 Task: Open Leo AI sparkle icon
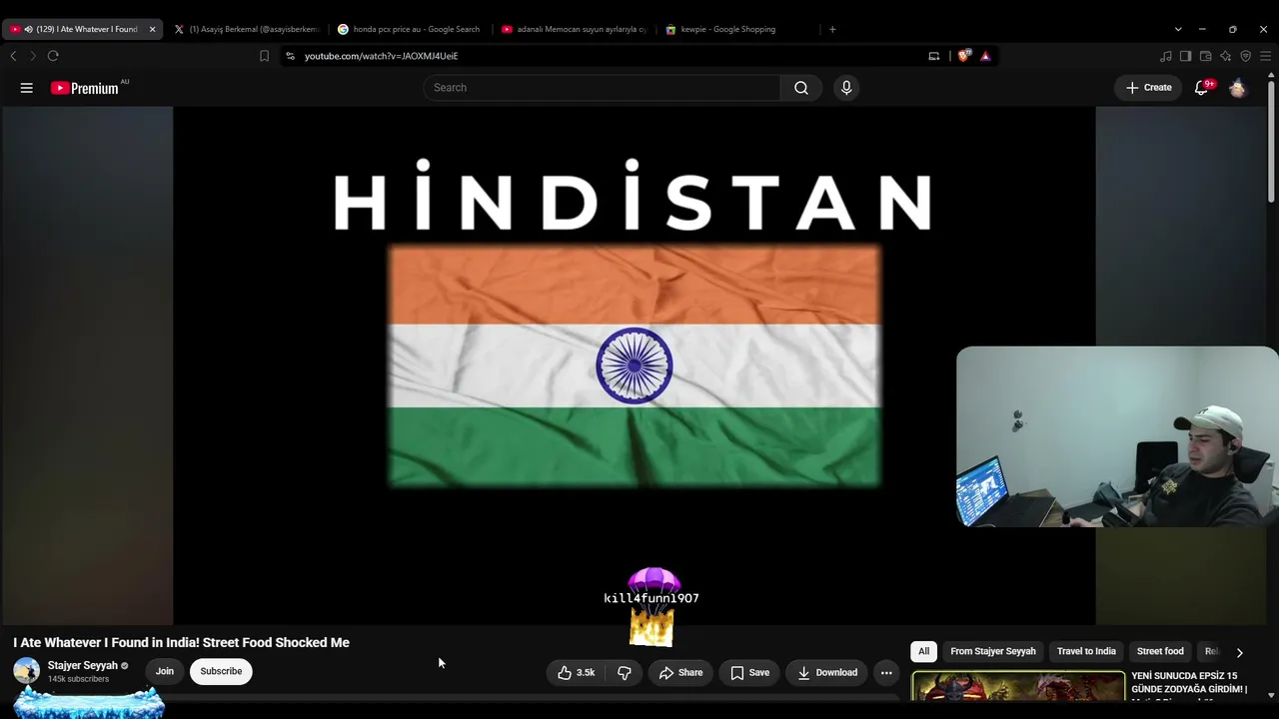point(1226,56)
